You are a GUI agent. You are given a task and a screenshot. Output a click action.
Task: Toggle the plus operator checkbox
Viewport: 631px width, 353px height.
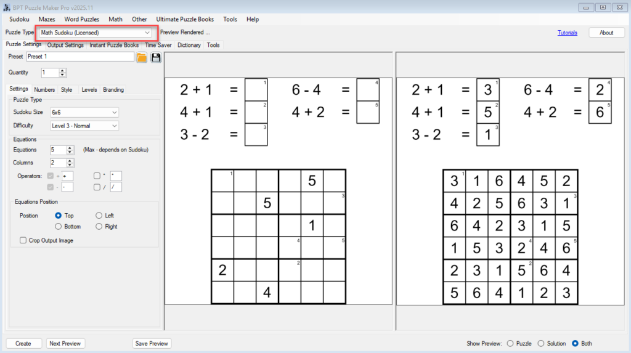coord(51,176)
